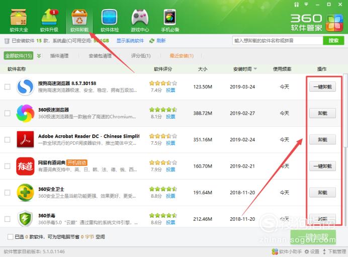Click 投票 link for 网易有道词典
The height and width of the screenshot is (257, 348).
[x=170, y=169]
